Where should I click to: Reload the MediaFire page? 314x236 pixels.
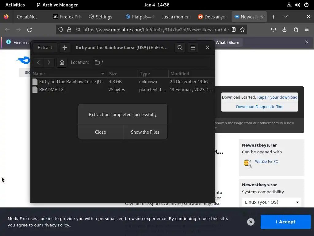click(x=29, y=30)
